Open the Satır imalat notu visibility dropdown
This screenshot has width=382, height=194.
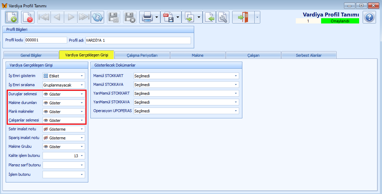click(x=82, y=129)
